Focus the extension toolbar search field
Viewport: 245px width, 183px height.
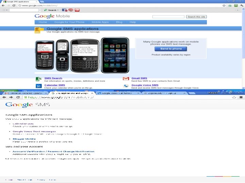click(24, 10)
